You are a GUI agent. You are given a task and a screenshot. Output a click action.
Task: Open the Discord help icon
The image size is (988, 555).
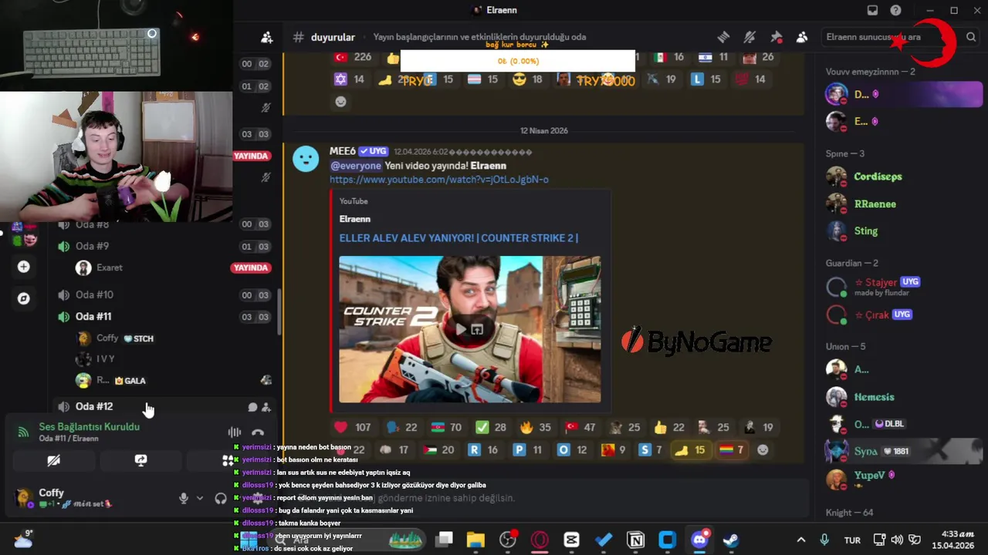point(895,10)
